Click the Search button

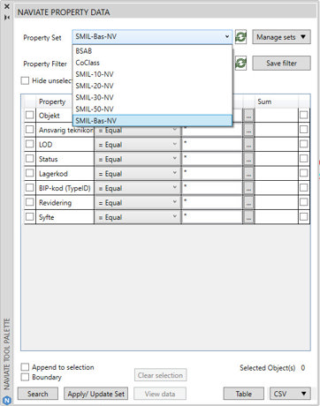(x=38, y=394)
